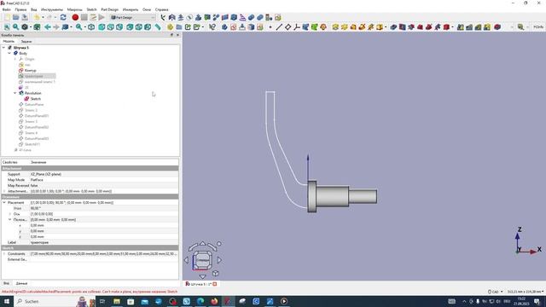Collapse the Body tree node
Viewport: 546px width, 307px height.
click(9, 53)
